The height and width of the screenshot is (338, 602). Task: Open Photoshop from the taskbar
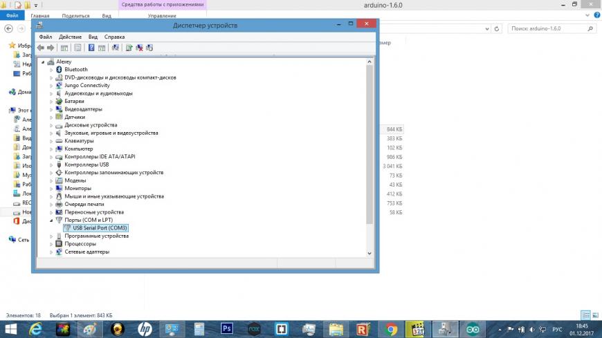(226, 330)
